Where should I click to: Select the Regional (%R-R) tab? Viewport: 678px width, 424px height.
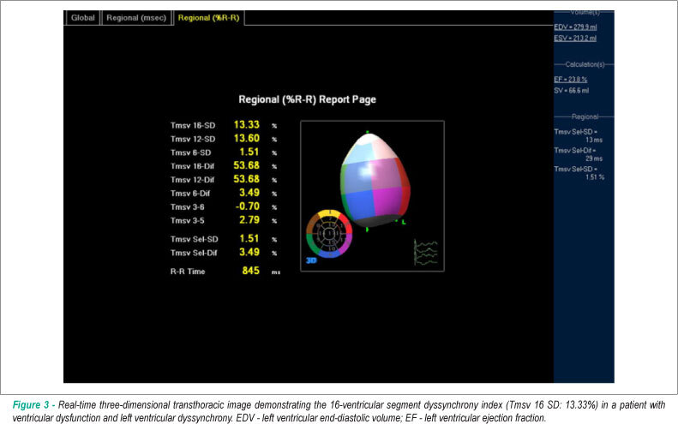click(x=209, y=18)
